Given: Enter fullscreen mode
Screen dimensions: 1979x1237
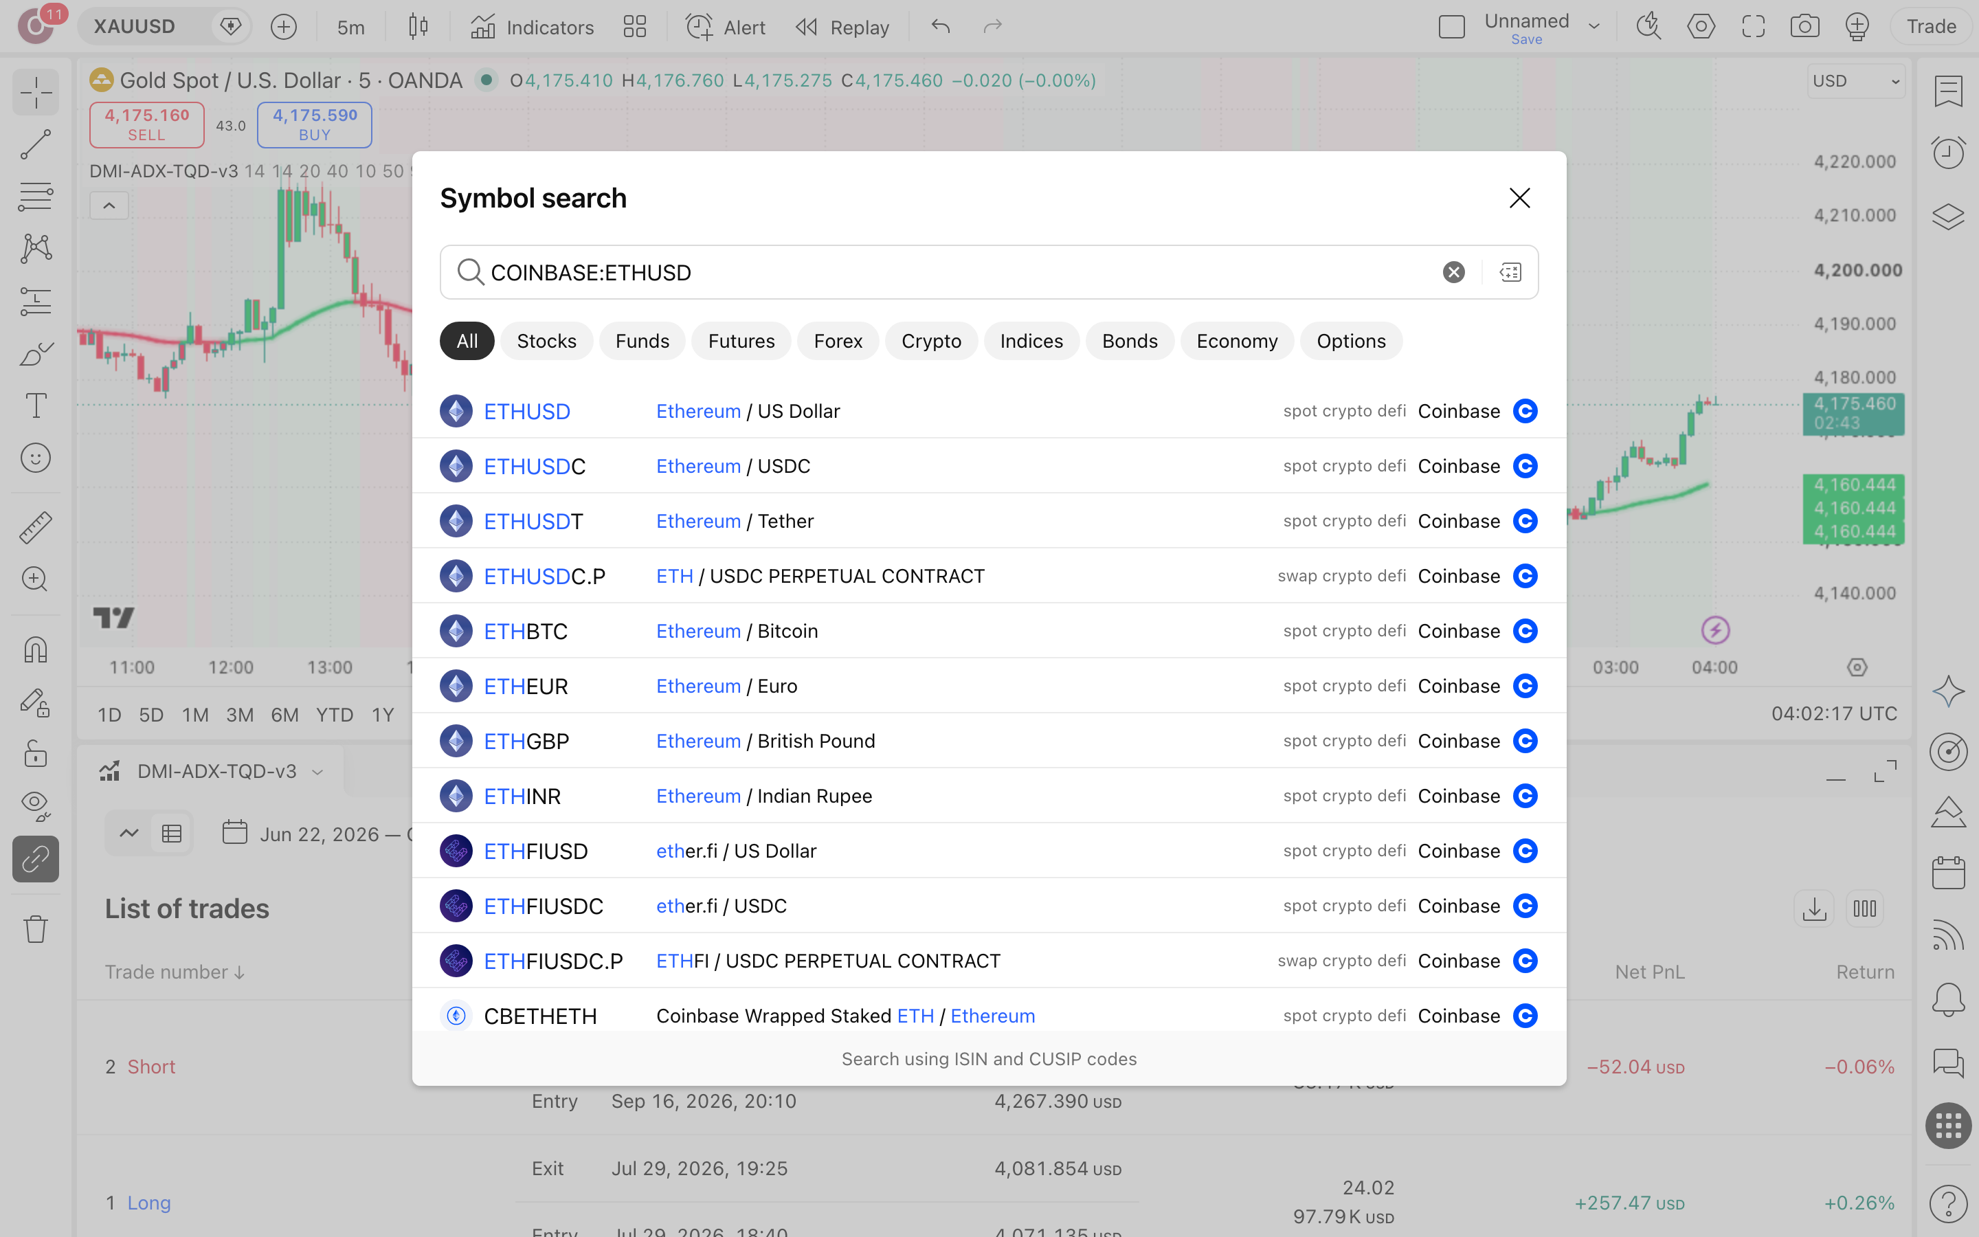Looking at the screenshot, I should click(x=1754, y=27).
